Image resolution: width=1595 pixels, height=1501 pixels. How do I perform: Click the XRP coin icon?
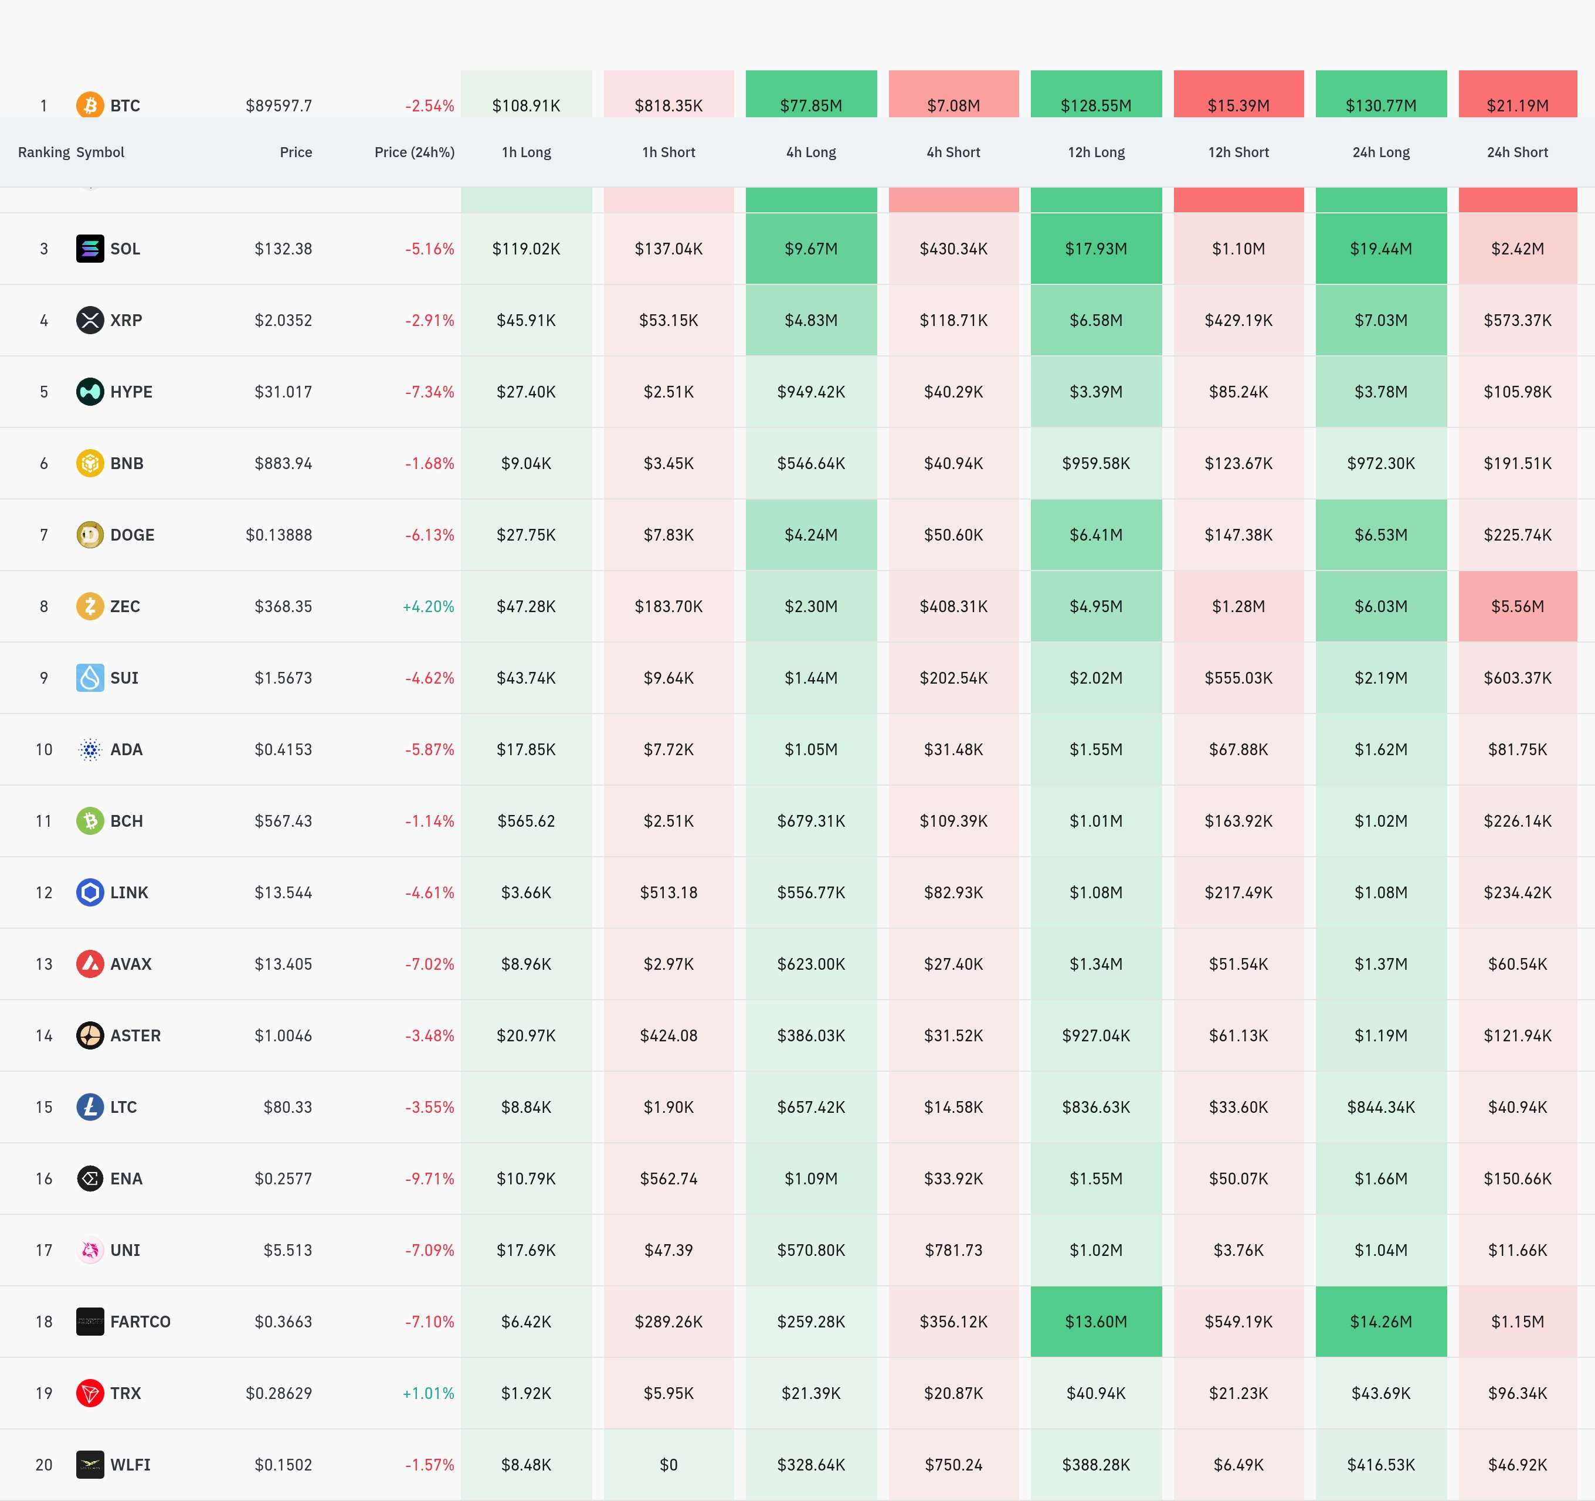pos(90,320)
